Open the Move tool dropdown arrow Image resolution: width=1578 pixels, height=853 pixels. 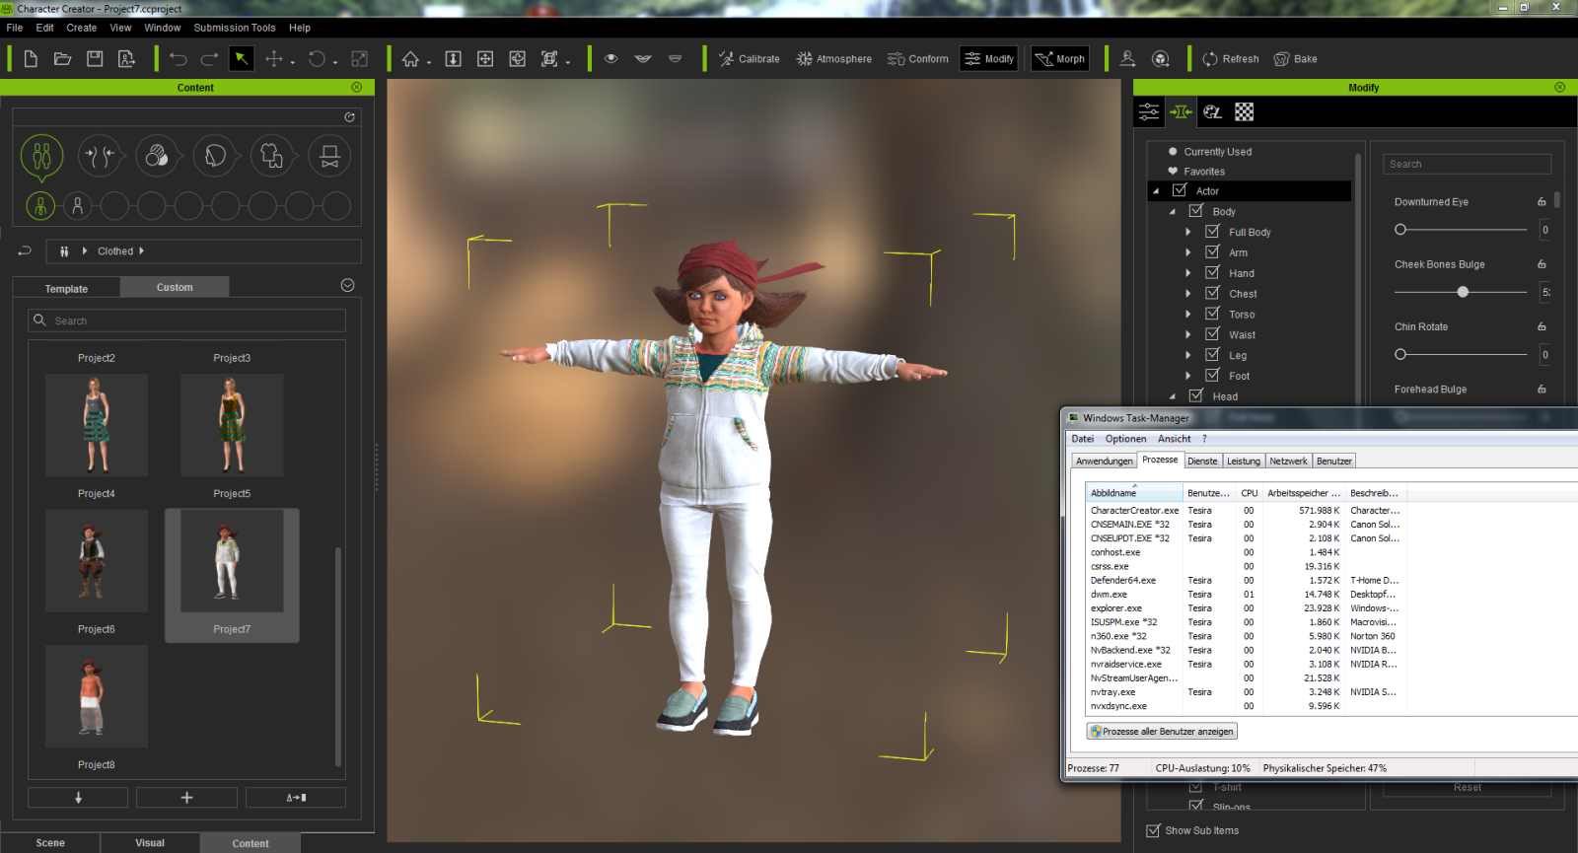point(293,62)
